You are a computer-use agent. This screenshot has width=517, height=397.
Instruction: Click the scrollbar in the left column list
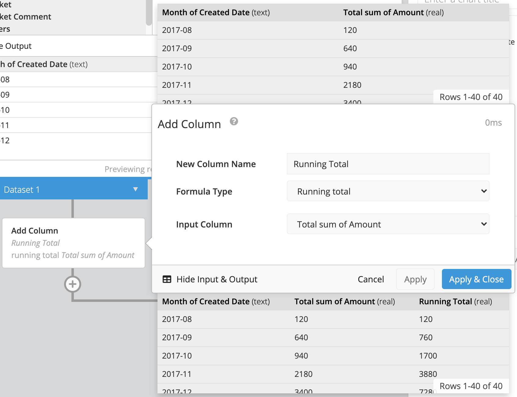point(149,13)
